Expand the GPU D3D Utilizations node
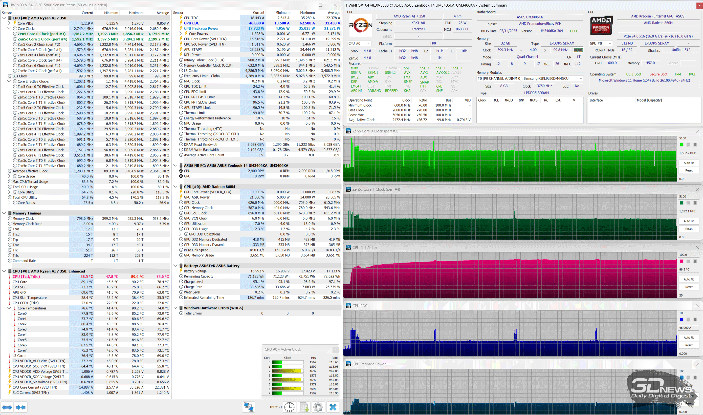Image resolution: width=703 pixels, height=415 pixels. click(x=181, y=234)
